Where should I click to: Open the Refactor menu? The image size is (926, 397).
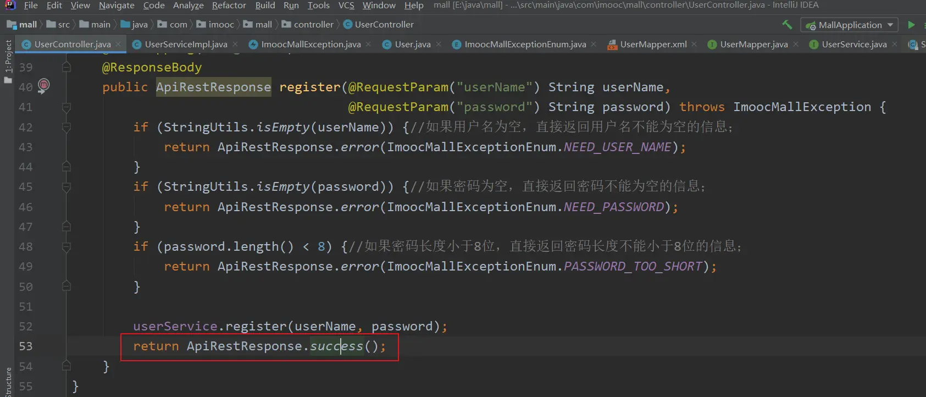tap(229, 5)
